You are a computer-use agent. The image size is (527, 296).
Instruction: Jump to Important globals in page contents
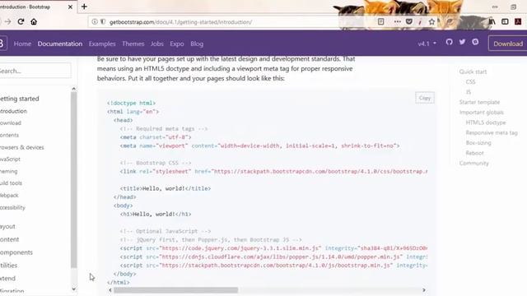[481, 113]
